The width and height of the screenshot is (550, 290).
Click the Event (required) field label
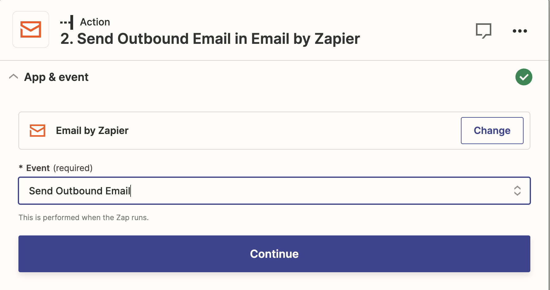tap(59, 168)
